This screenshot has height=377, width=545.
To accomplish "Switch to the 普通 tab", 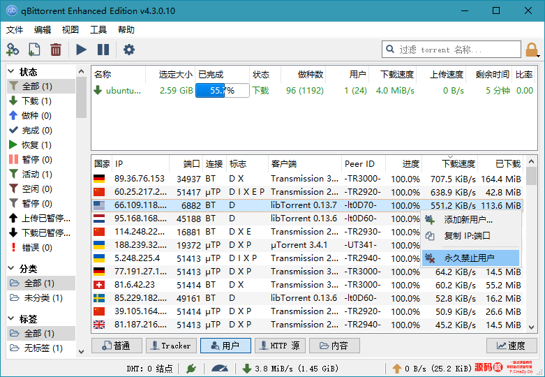I will (117, 346).
